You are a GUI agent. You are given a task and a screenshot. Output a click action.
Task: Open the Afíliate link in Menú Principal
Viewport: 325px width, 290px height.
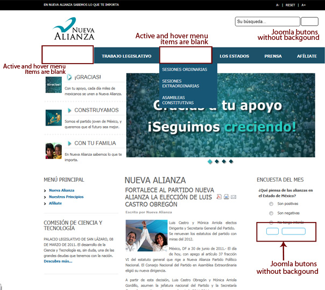55,203
